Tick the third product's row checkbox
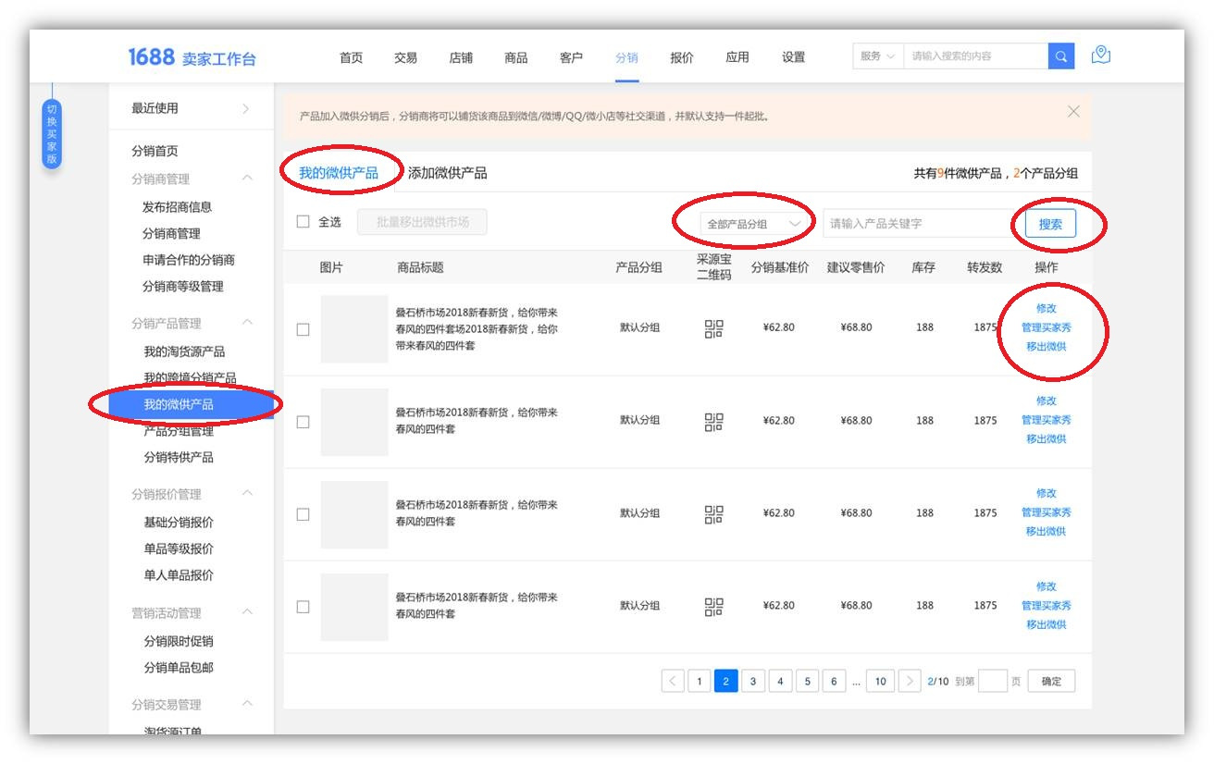1214x764 pixels. tap(303, 514)
